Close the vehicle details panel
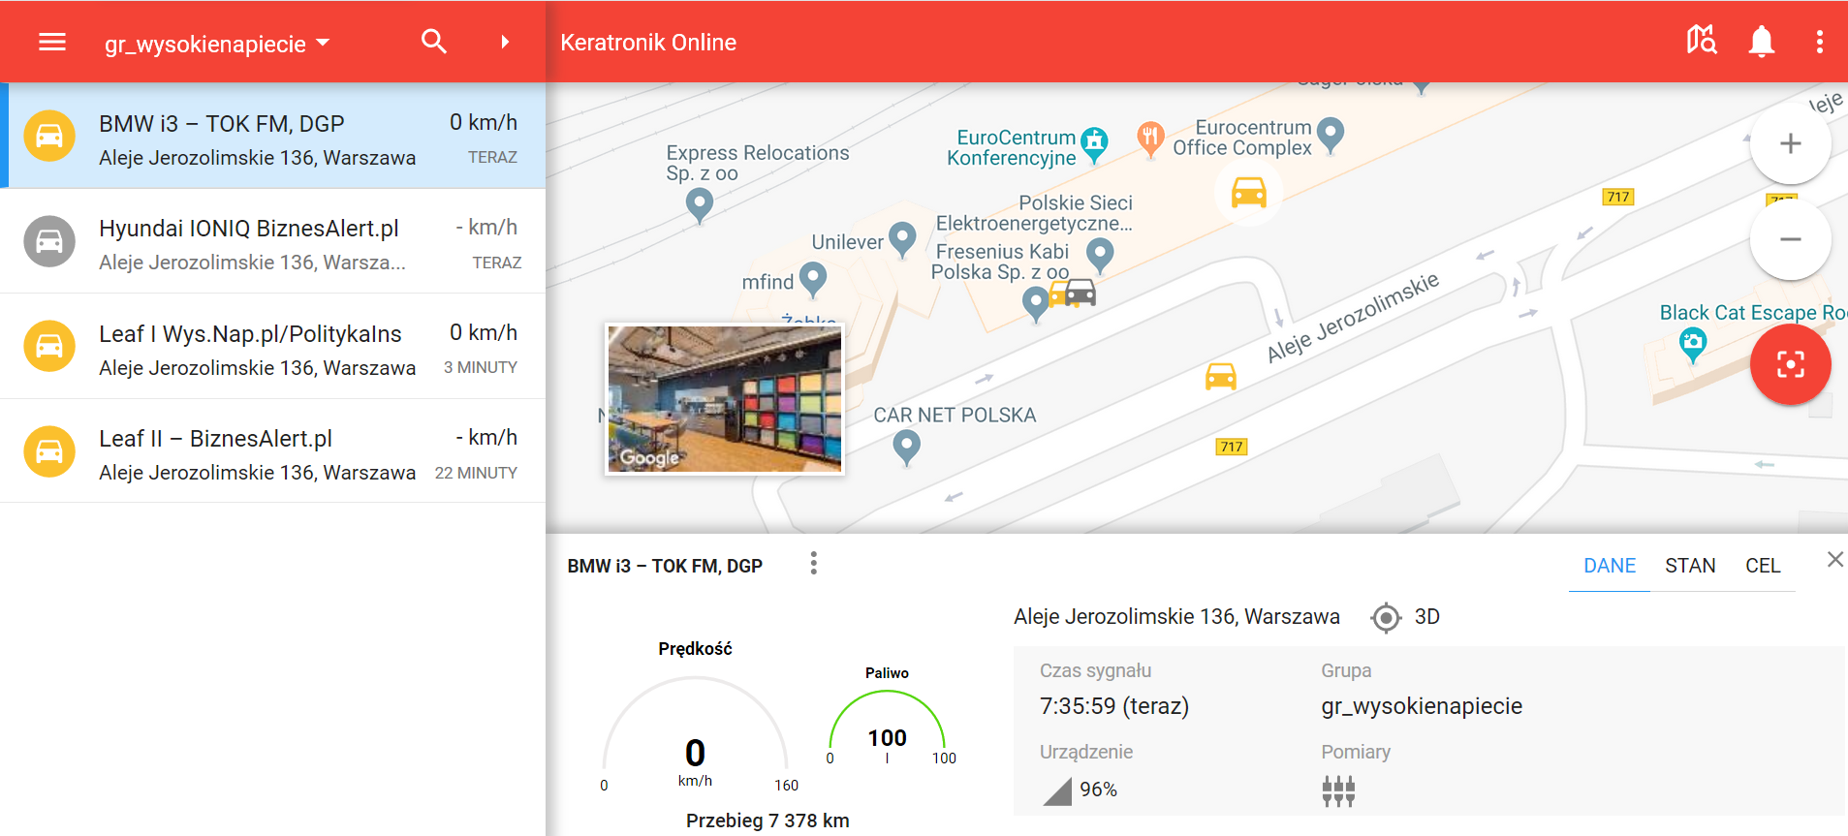 click(1834, 560)
